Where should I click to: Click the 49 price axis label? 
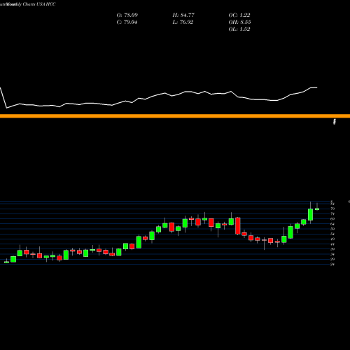coord(332,239)
